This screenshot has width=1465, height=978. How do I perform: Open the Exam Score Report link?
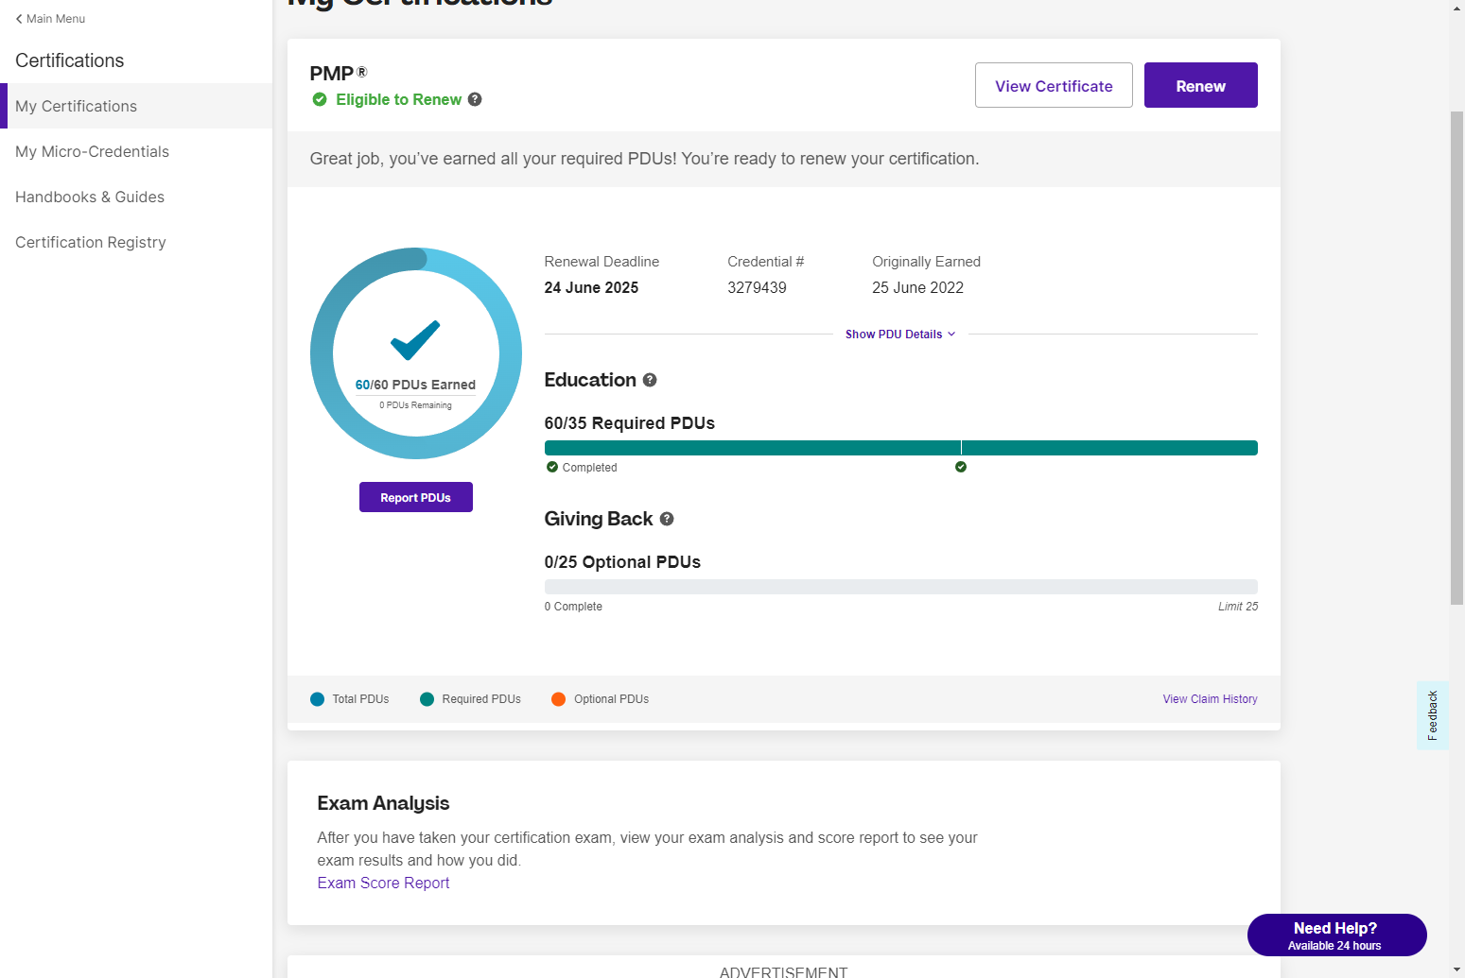(383, 883)
